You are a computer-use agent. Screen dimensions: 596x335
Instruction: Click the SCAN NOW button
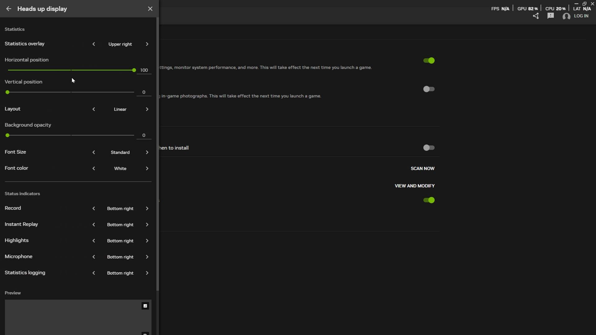point(422,168)
